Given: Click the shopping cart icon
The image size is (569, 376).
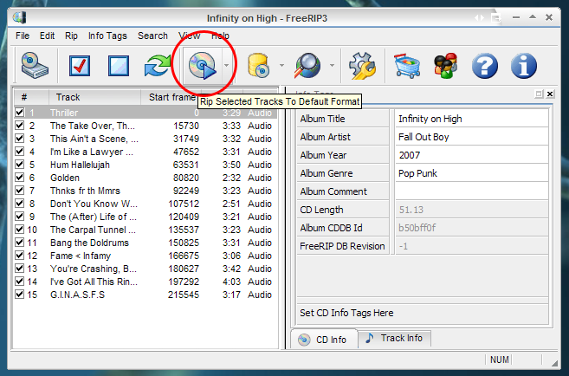Looking at the screenshot, I should point(407,66).
